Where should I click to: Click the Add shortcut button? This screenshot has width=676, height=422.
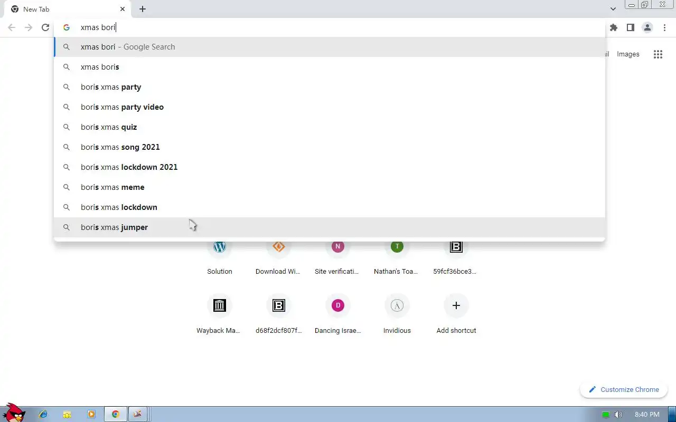point(456,315)
